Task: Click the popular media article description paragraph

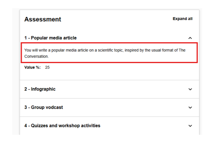Action: click(x=105, y=53)
